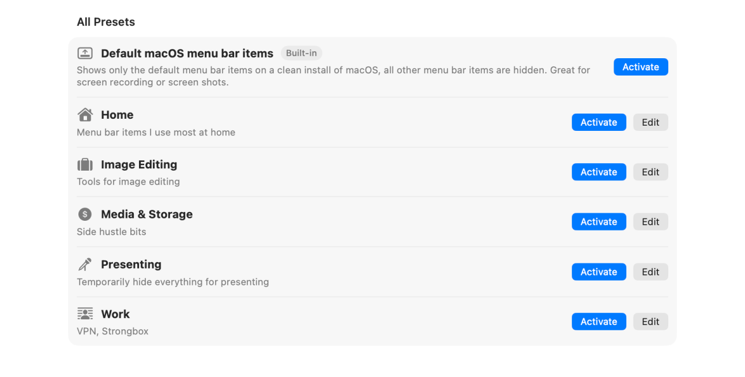Edit the Work preset
The width and height of the screenshot is (745, 377).
click(x=650, y=322)
